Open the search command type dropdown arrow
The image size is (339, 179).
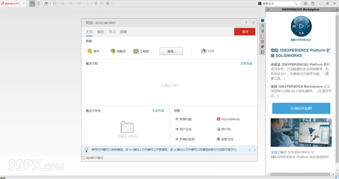point(300,3)
